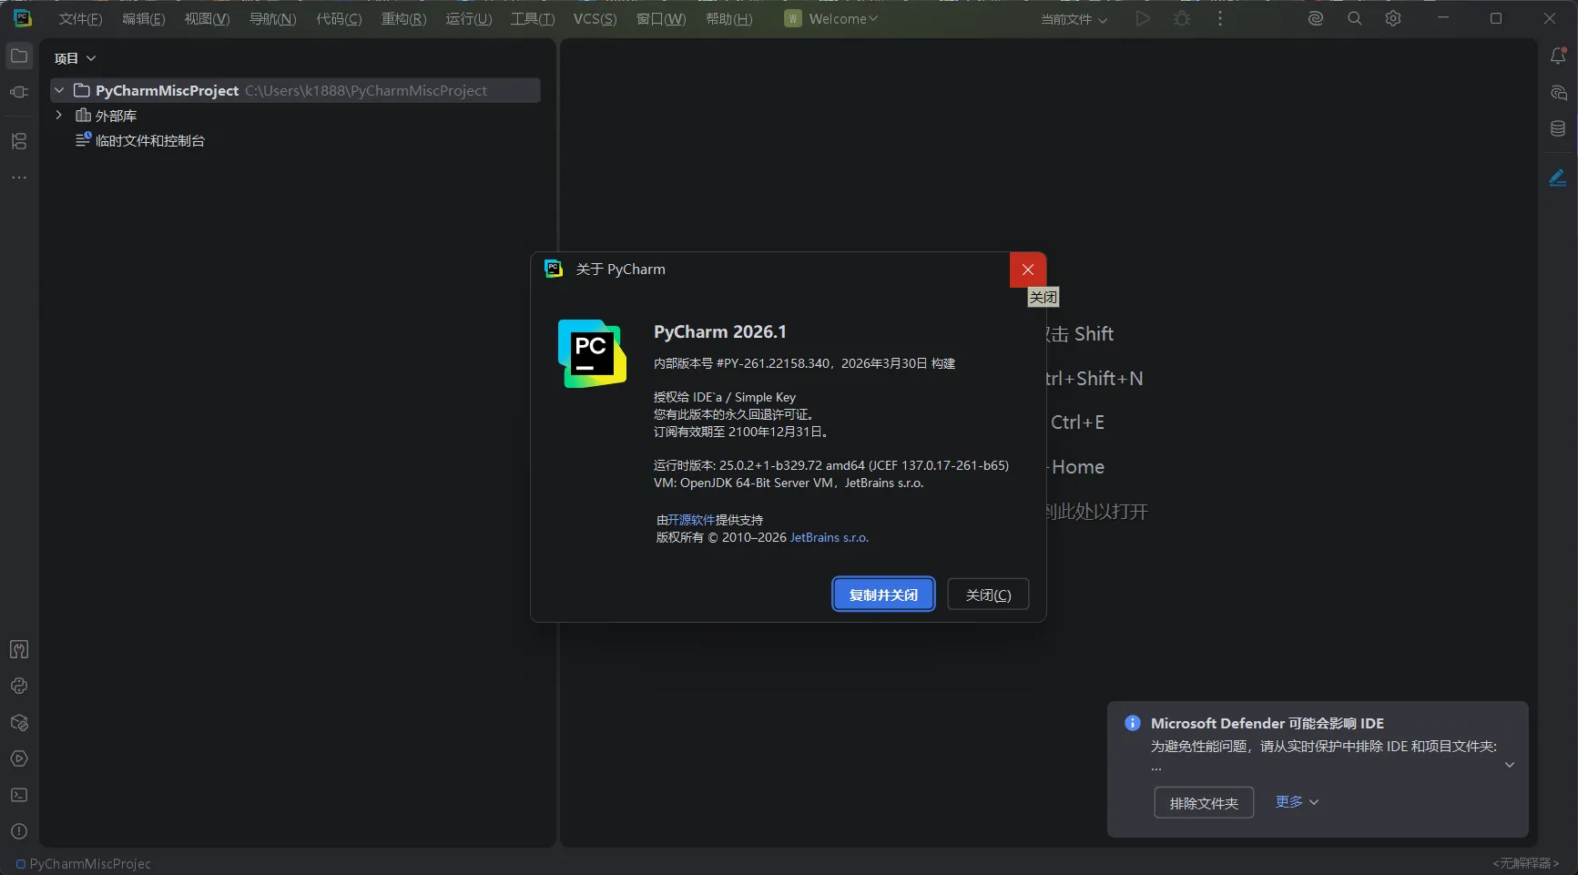Run the current configuration play icon

[x=1144, y=18]
